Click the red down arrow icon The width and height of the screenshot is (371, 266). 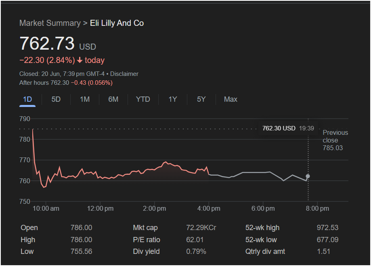pos(80,60)
